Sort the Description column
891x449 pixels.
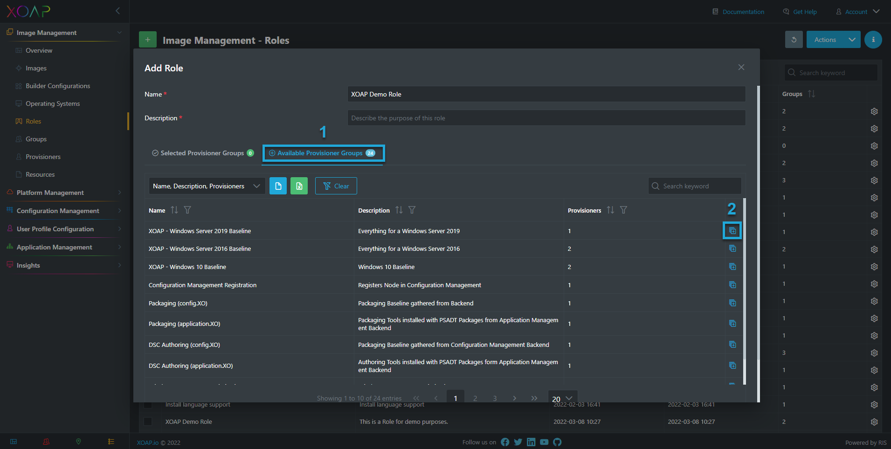pyautogui.click(x=399, y=210)
